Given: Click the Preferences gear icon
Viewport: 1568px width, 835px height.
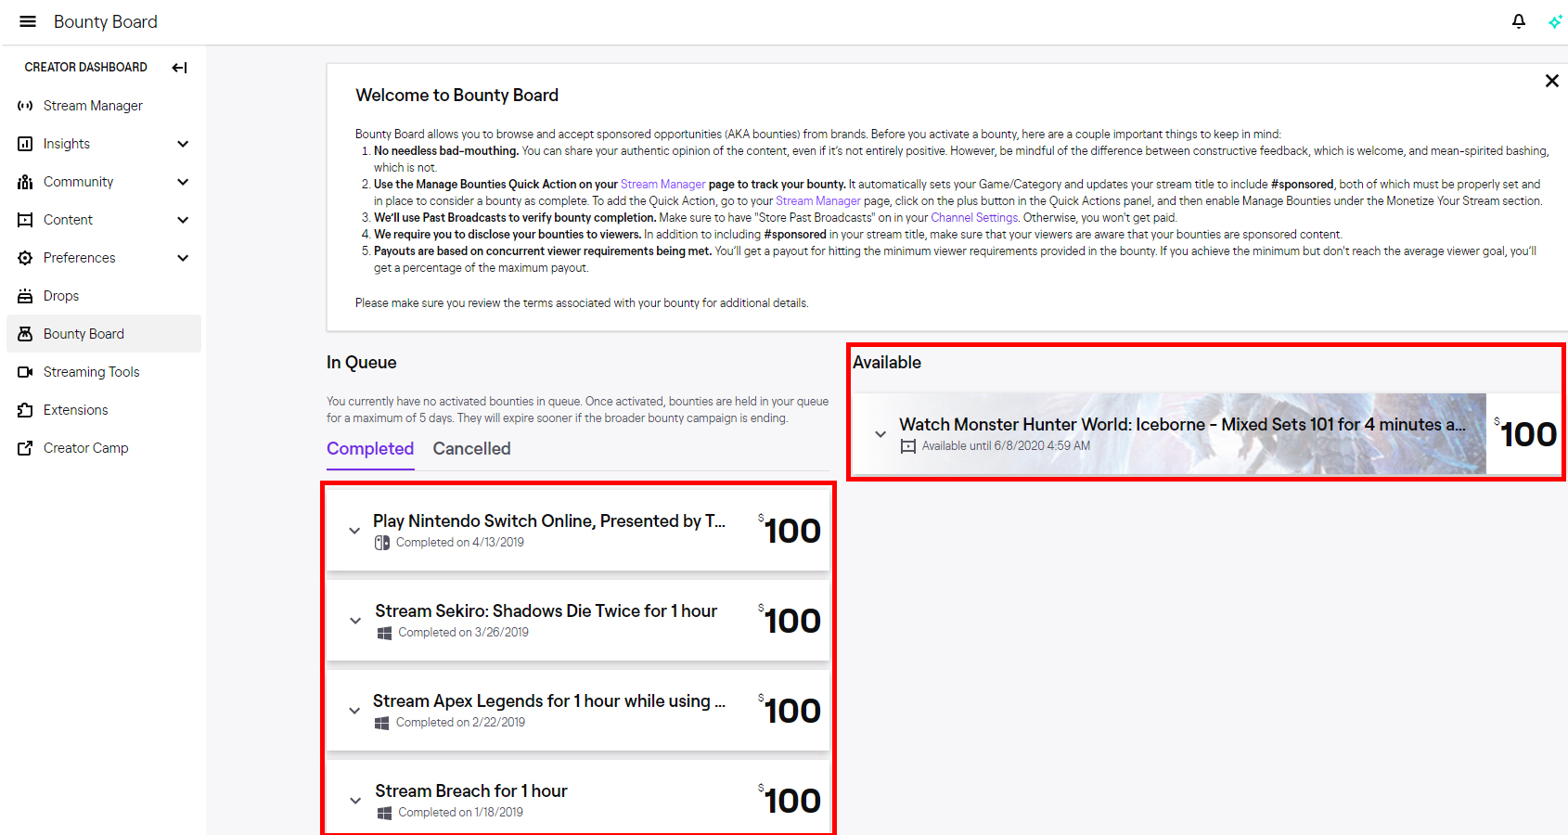Looking at the screenshot, I should [25, 258].
